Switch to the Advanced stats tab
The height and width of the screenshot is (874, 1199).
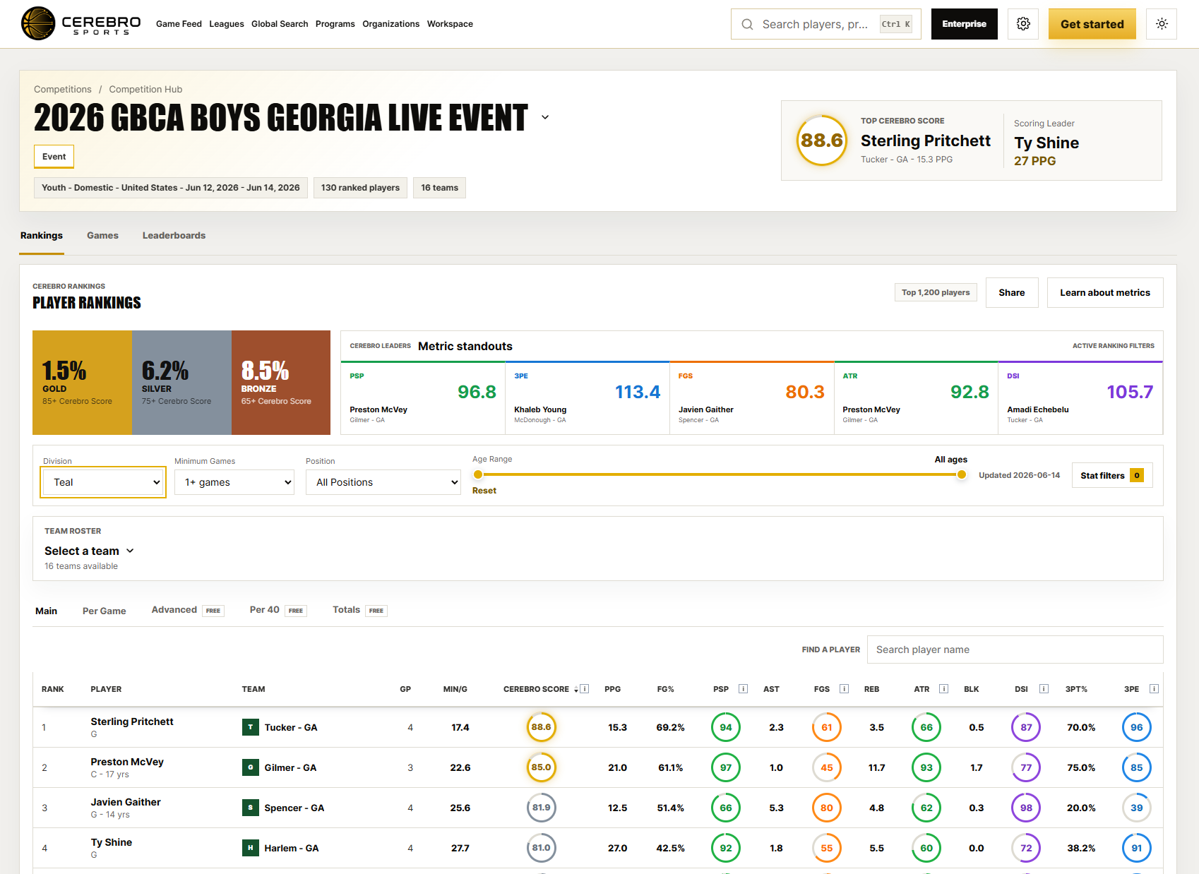[x=187, y=610]
